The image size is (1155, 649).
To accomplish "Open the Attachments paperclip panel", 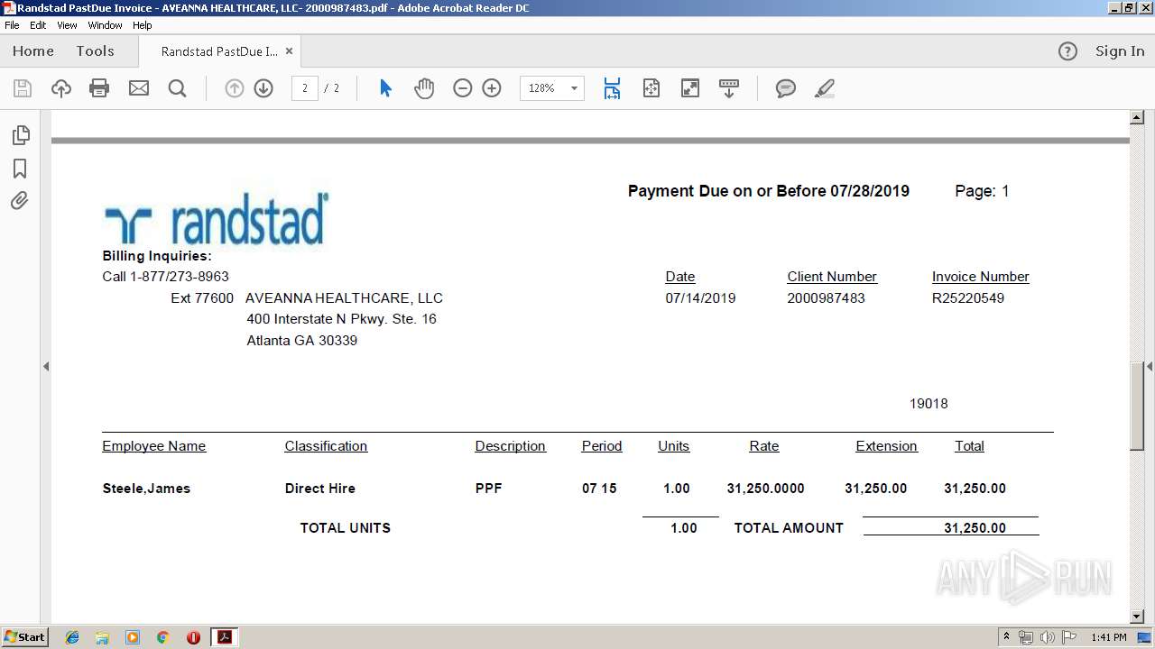I will pyautogui.click(x=20, y=200).
